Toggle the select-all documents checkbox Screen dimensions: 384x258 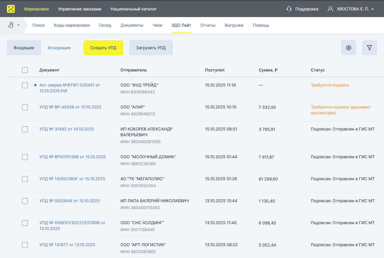25,70
